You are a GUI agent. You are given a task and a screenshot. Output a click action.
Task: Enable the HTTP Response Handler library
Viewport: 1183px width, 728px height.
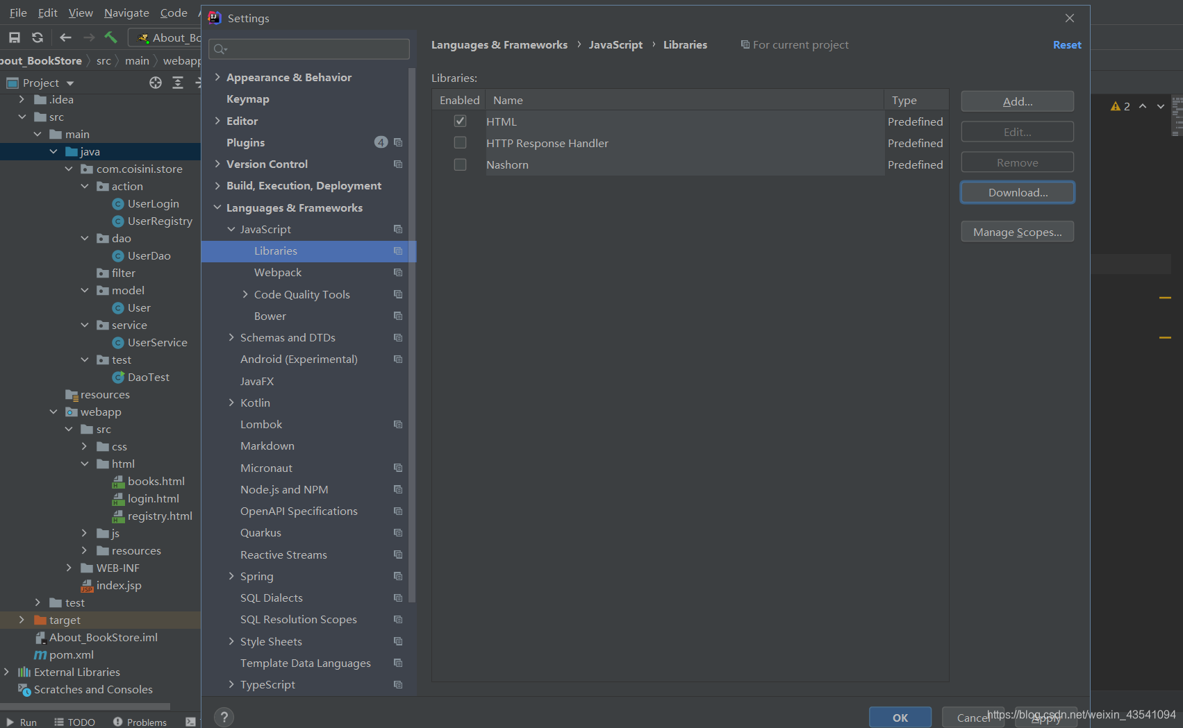point(460,143)
